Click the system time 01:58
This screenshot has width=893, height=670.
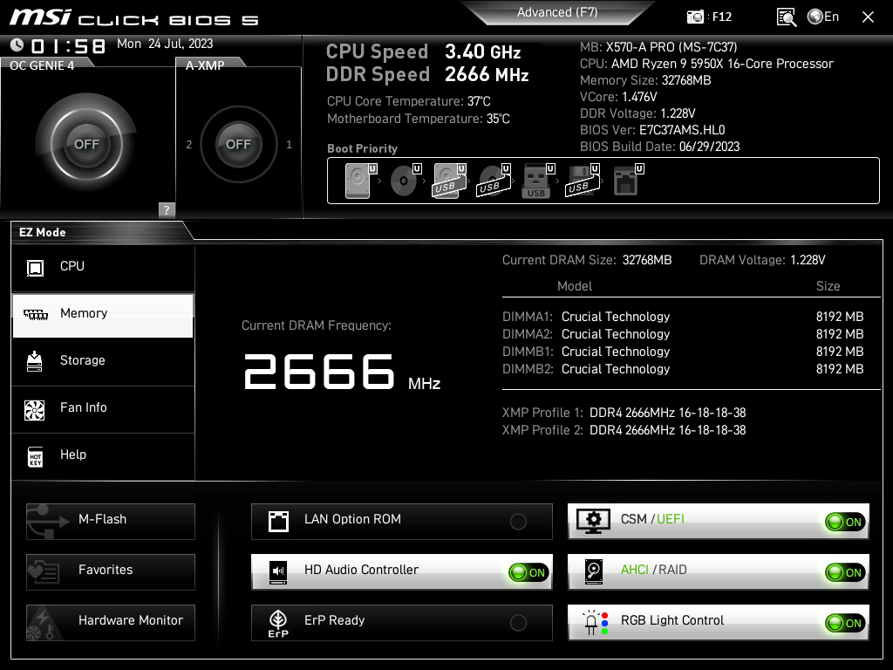coord(68,45)
